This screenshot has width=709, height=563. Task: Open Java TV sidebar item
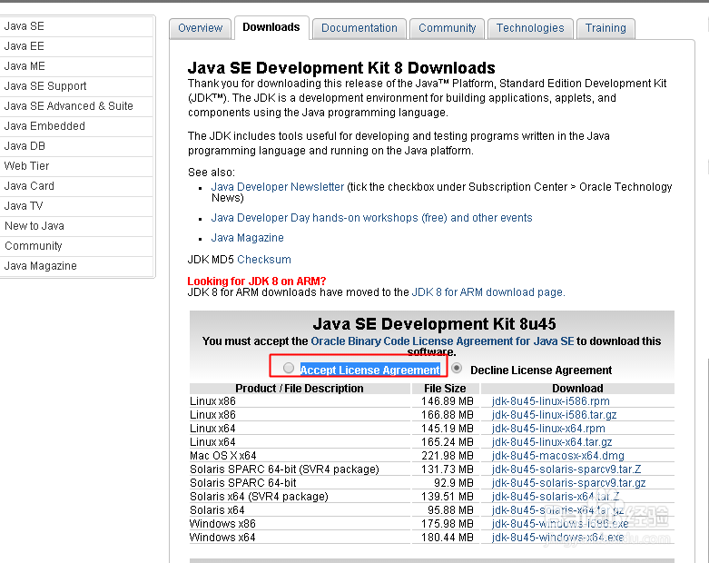tap(76, 206)
